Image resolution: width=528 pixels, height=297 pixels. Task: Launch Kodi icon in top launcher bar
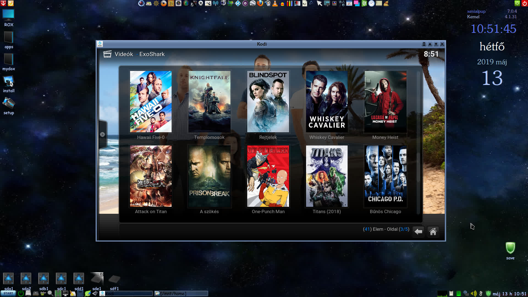pos(238,3)
